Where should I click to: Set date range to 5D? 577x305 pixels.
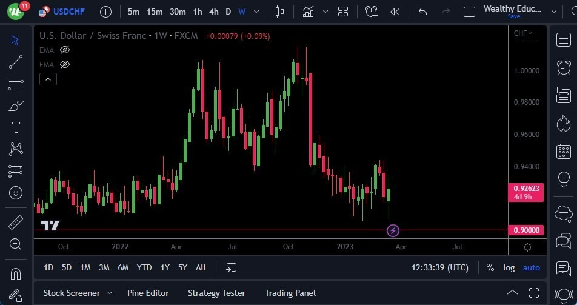point(67,267)
